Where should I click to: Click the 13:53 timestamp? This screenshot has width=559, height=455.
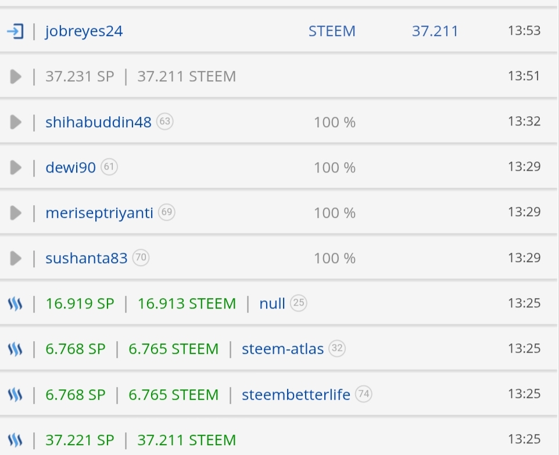524,31
